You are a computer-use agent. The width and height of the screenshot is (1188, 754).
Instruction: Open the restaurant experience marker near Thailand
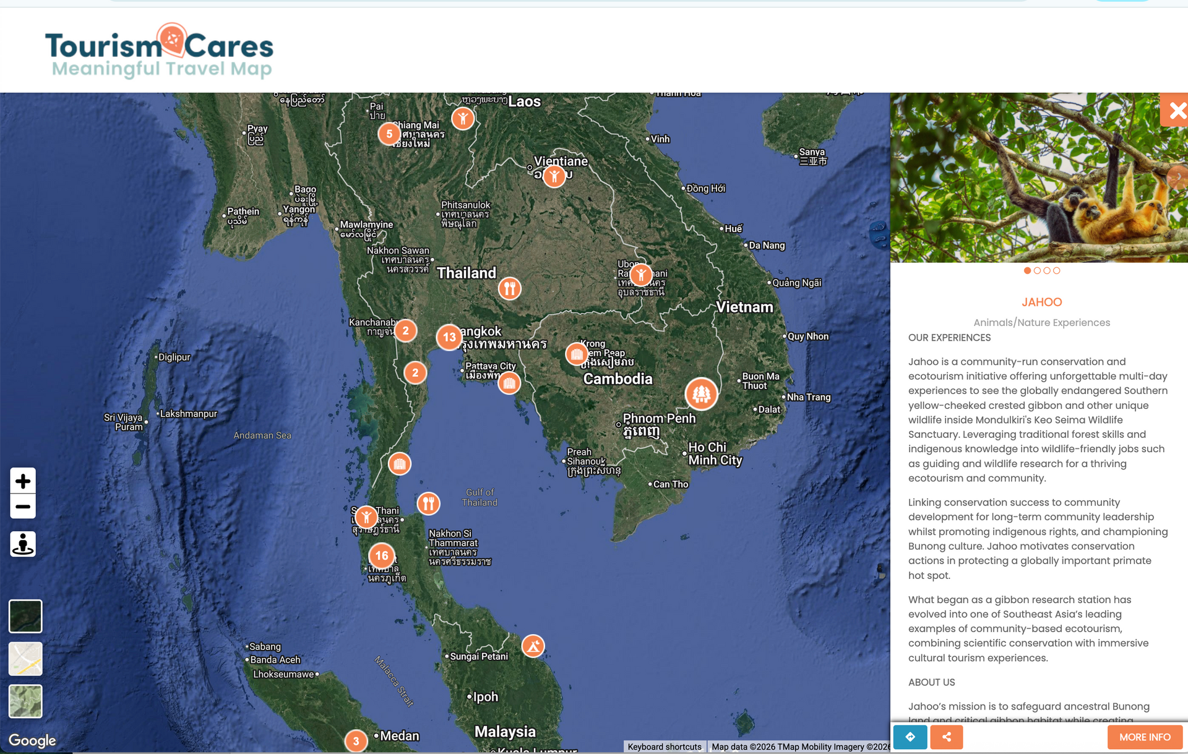pyautogui.click(x=509, y=288)
